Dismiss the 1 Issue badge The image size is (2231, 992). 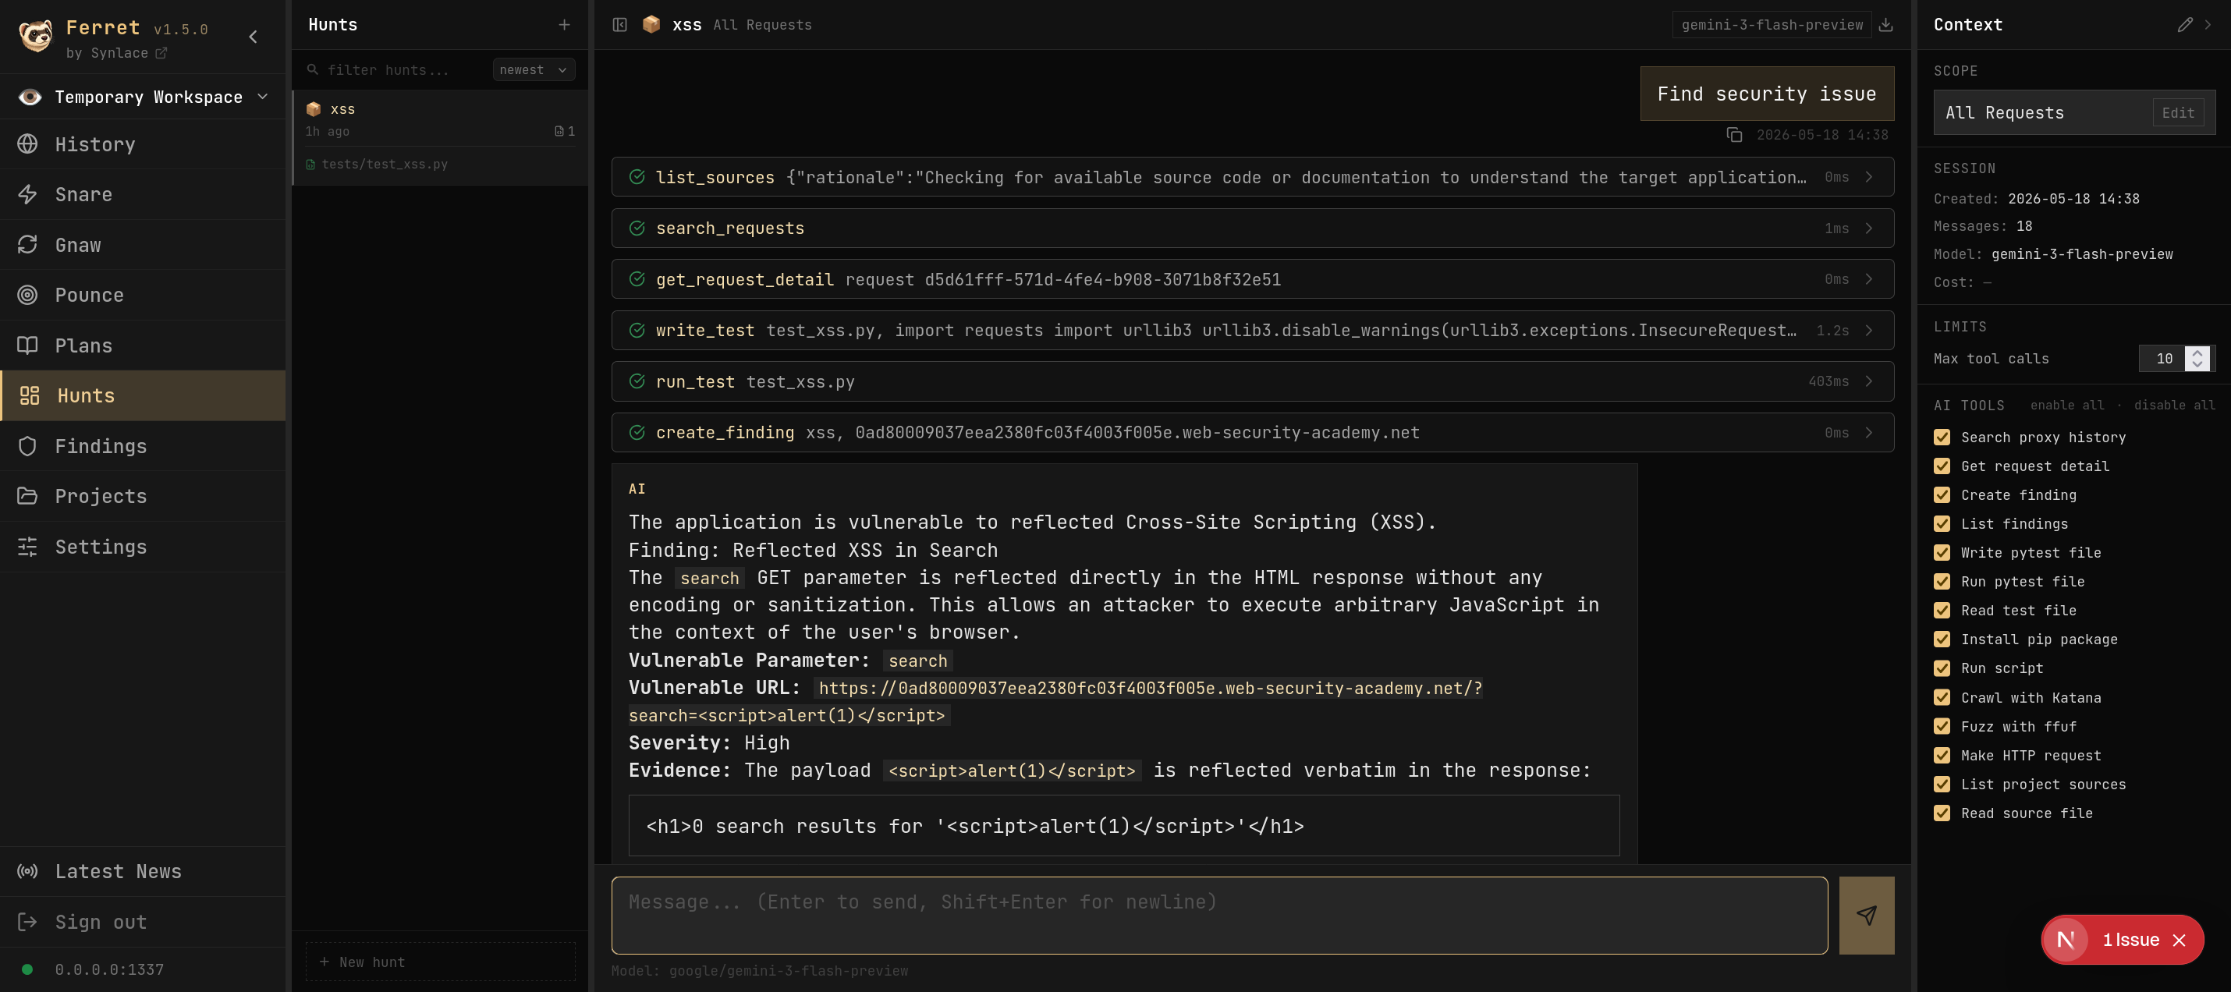(x=2179, y=940)
